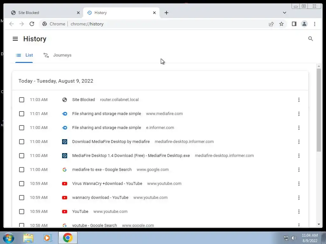Screen dimensions: 326x244
Task: Click the history page scrollbar thumb
Action: pos(319,110)
